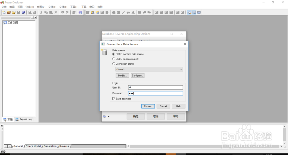Click 确定 in Database Reverse Engineering Options

(x=136, y=116)
